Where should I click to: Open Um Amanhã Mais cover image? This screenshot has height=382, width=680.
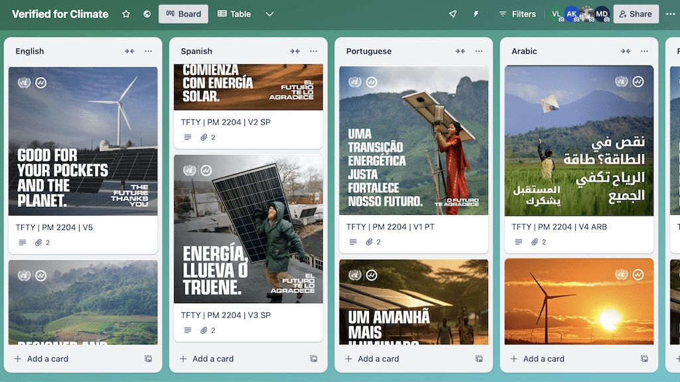tap(413, 302)
